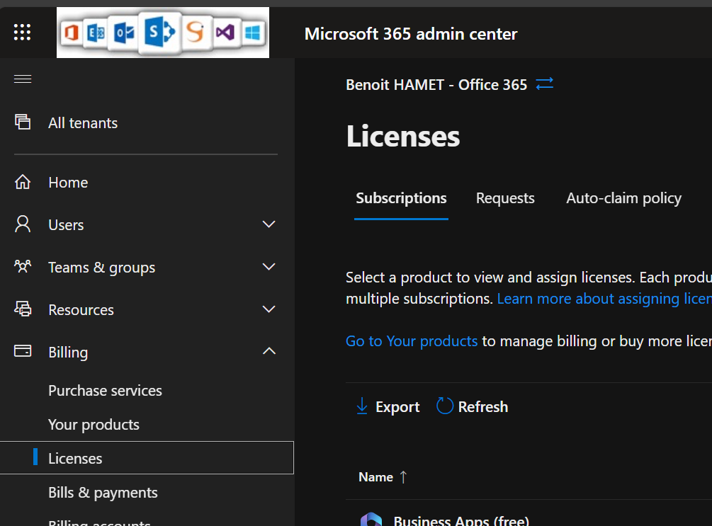712x526 pixels.
Task: Select the Subscriptions tab
Action: click(x=401, y=198)
